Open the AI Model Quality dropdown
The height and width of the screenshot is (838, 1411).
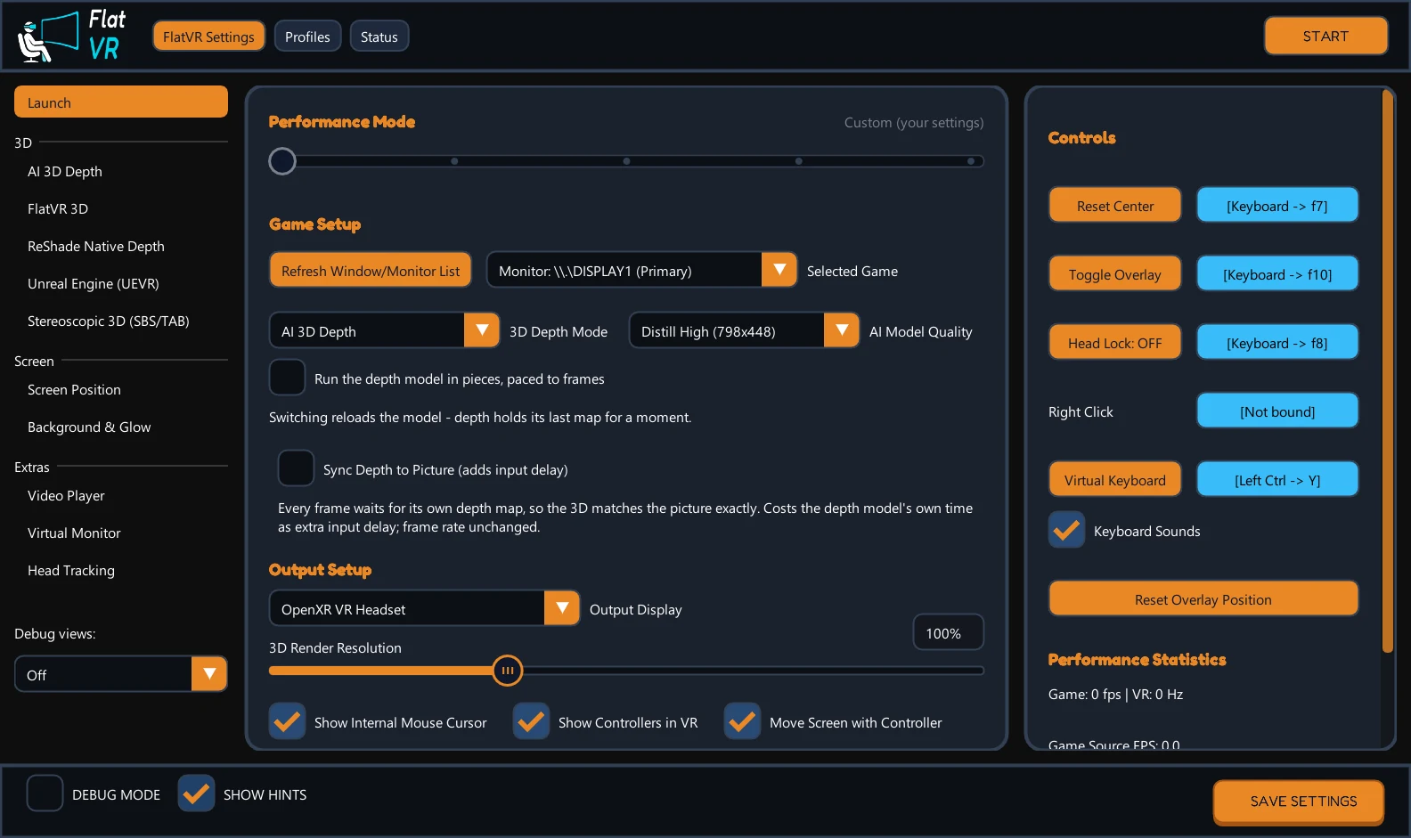744,330
